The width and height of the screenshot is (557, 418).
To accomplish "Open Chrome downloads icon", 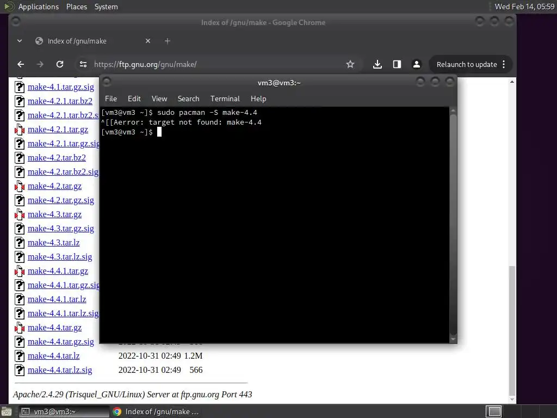I will click(377, 64).
